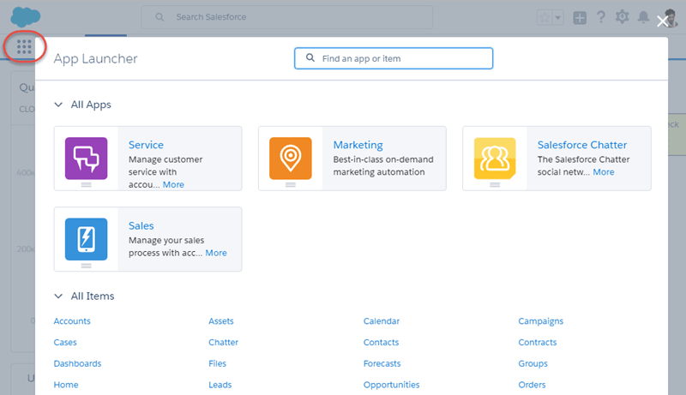The width and height of the screenshot is (686, 395).
Task: Grab the drag handle under Service icon
Action: coord(87,185)
